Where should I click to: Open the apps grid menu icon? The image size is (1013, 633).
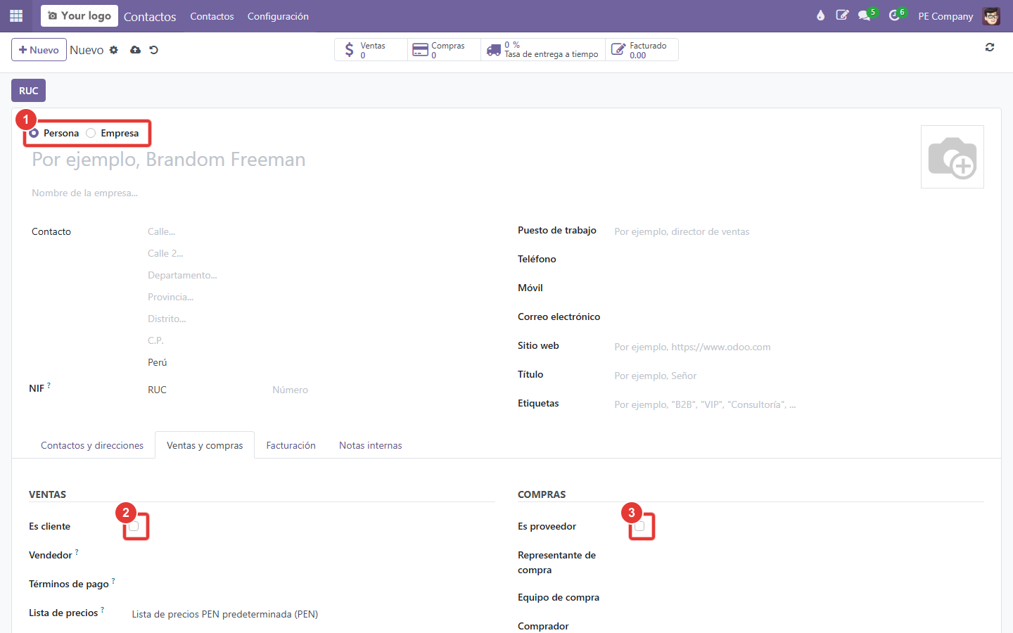pos(16,15)
